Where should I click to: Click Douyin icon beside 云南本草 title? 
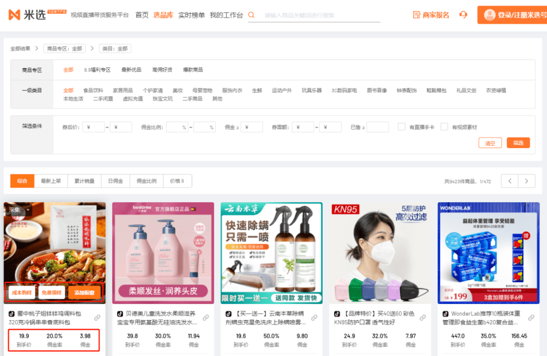pyautogui.click(x=228, y=314)
